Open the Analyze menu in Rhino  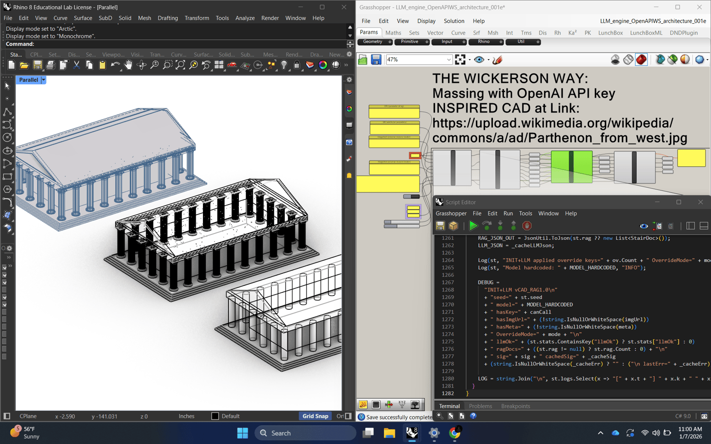point(245,18)
